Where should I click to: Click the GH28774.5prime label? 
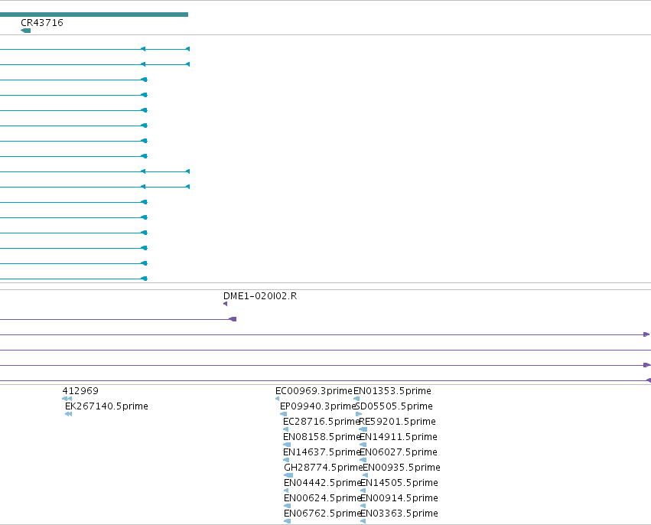tap(323, 468)
